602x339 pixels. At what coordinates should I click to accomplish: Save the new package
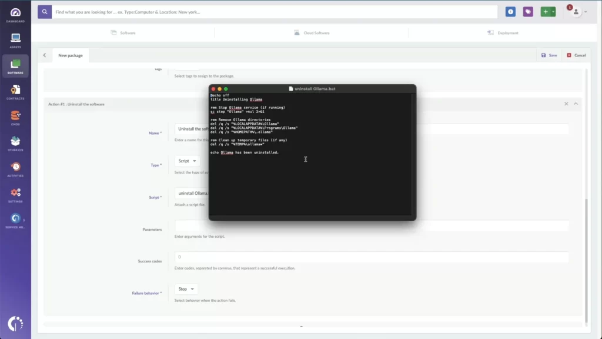coord(549,55)
